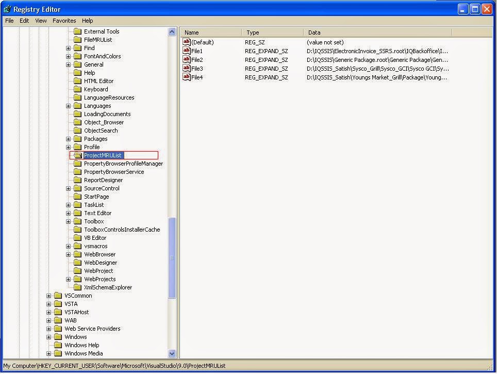Click the tree scrollbar down arrow

172,353
